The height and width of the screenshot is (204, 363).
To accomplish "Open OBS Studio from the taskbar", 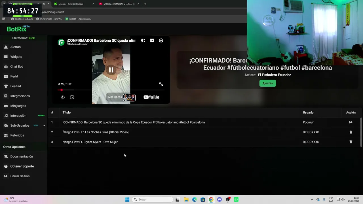I will click(x=228, y=199).
